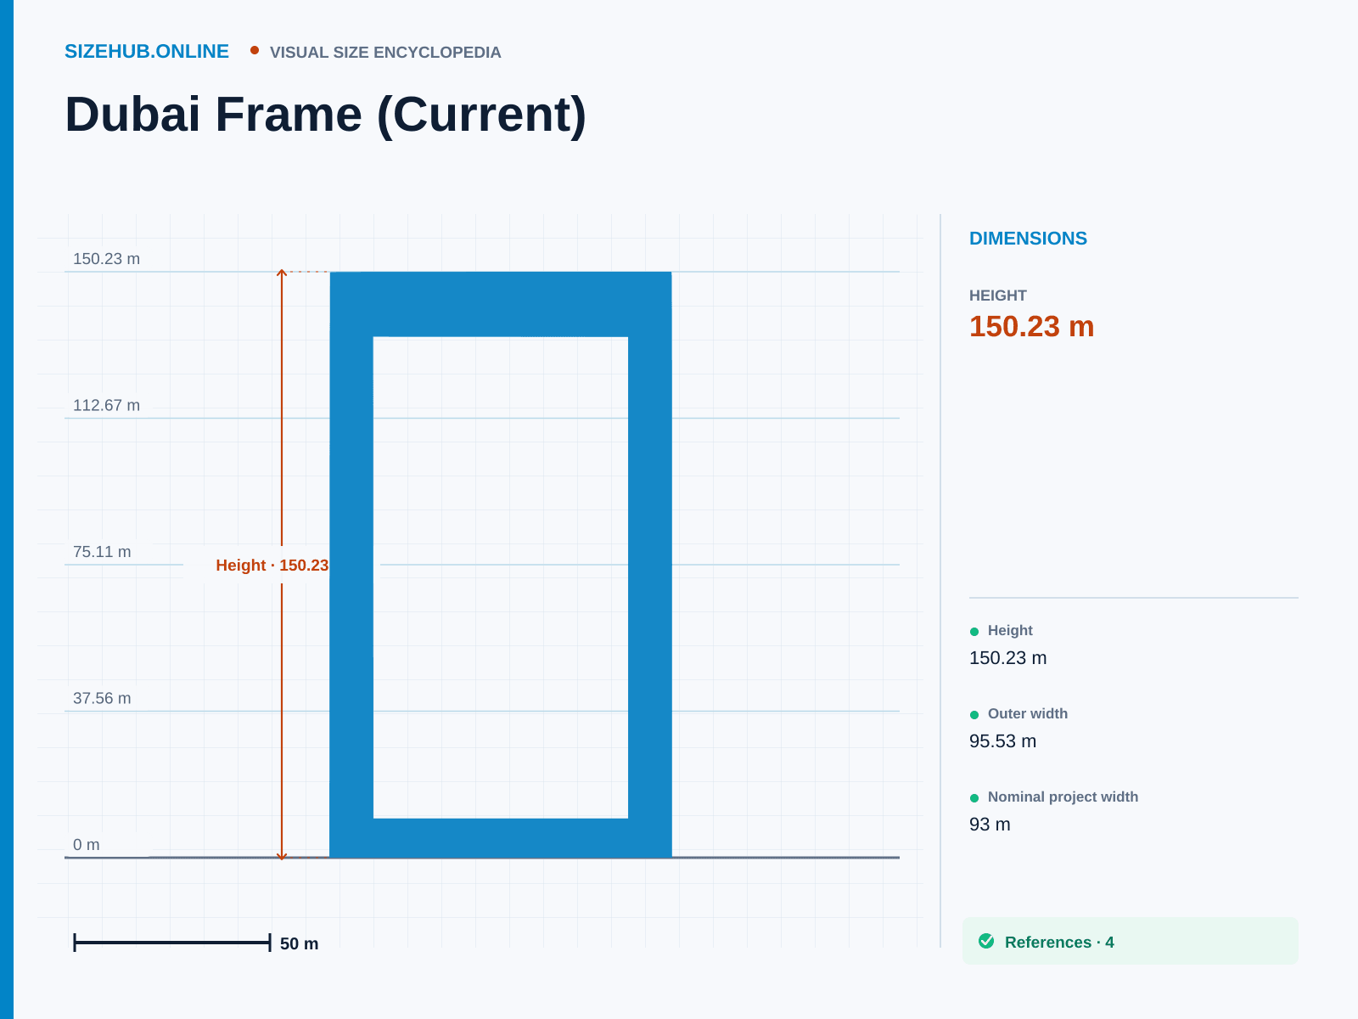Click the 150.23 m axis label on chart
This screenshot has height=1019, width=1358.
(106, 259)
